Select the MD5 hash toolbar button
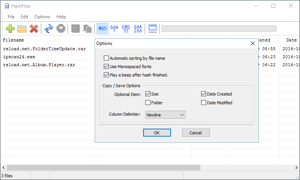Screen dimensions: 300x180 pos(102,29)
